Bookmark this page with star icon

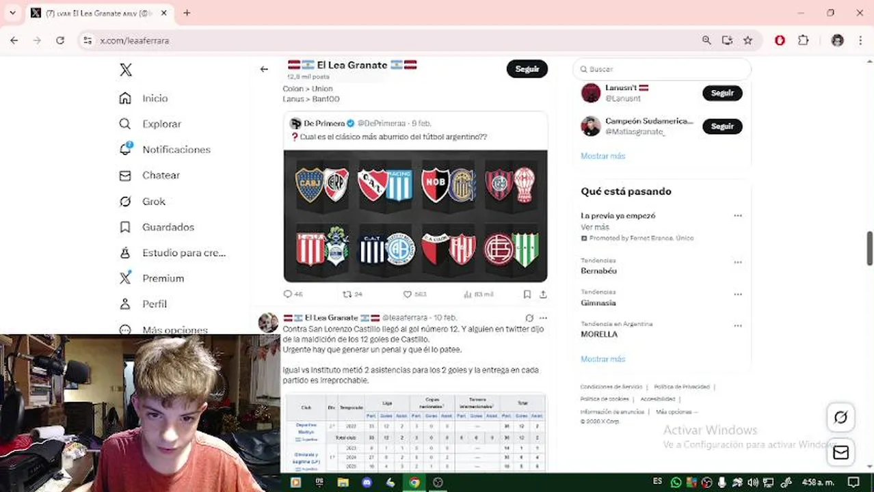747,40
